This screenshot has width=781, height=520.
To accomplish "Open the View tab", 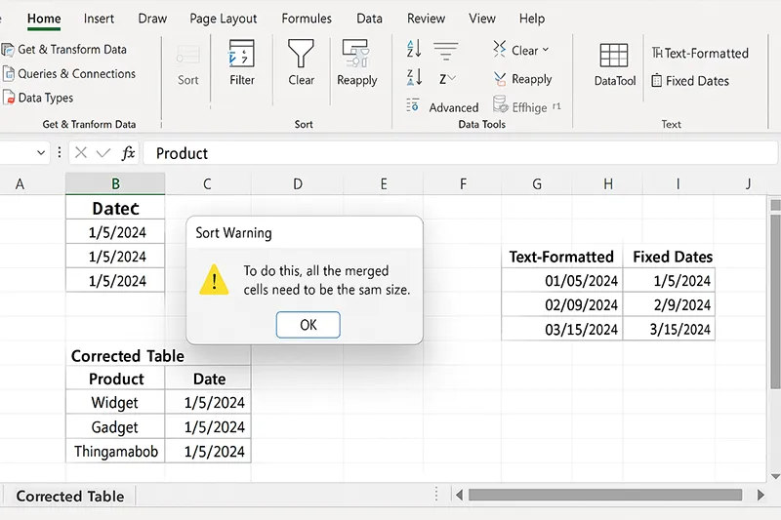I will pyautogui.click(x=482, y=19).
